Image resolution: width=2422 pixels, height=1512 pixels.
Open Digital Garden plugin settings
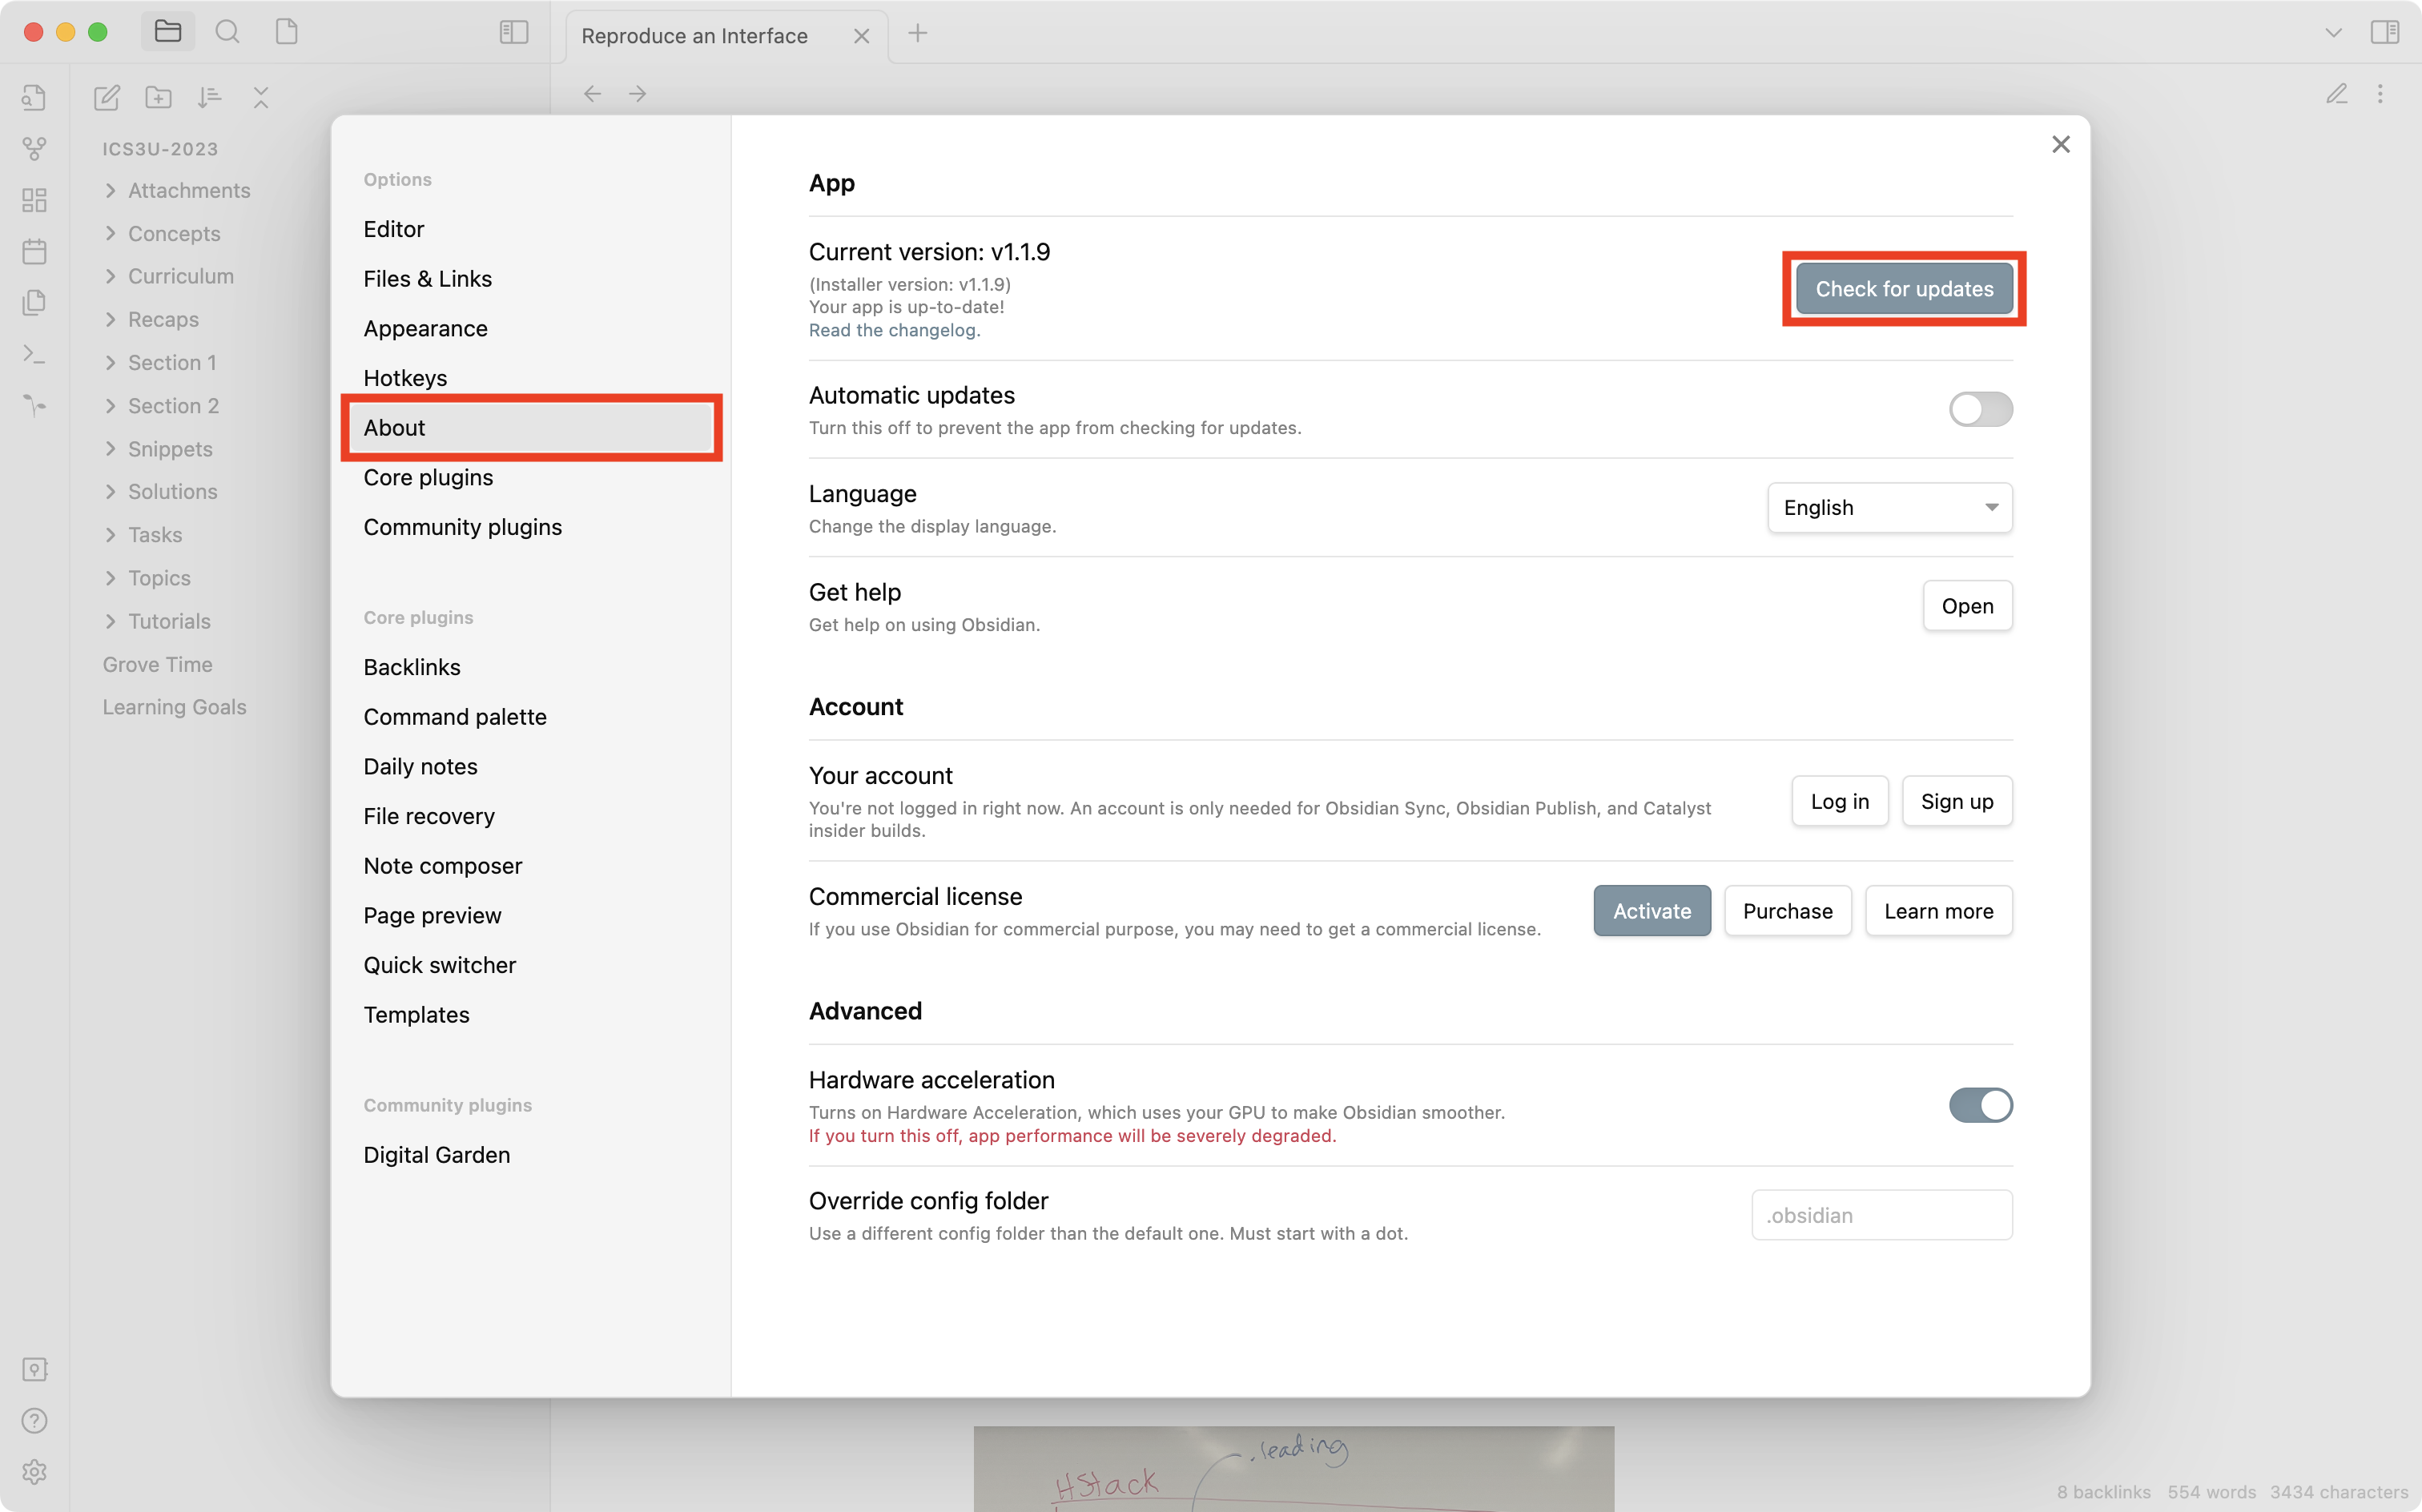tap(531, 1155)
